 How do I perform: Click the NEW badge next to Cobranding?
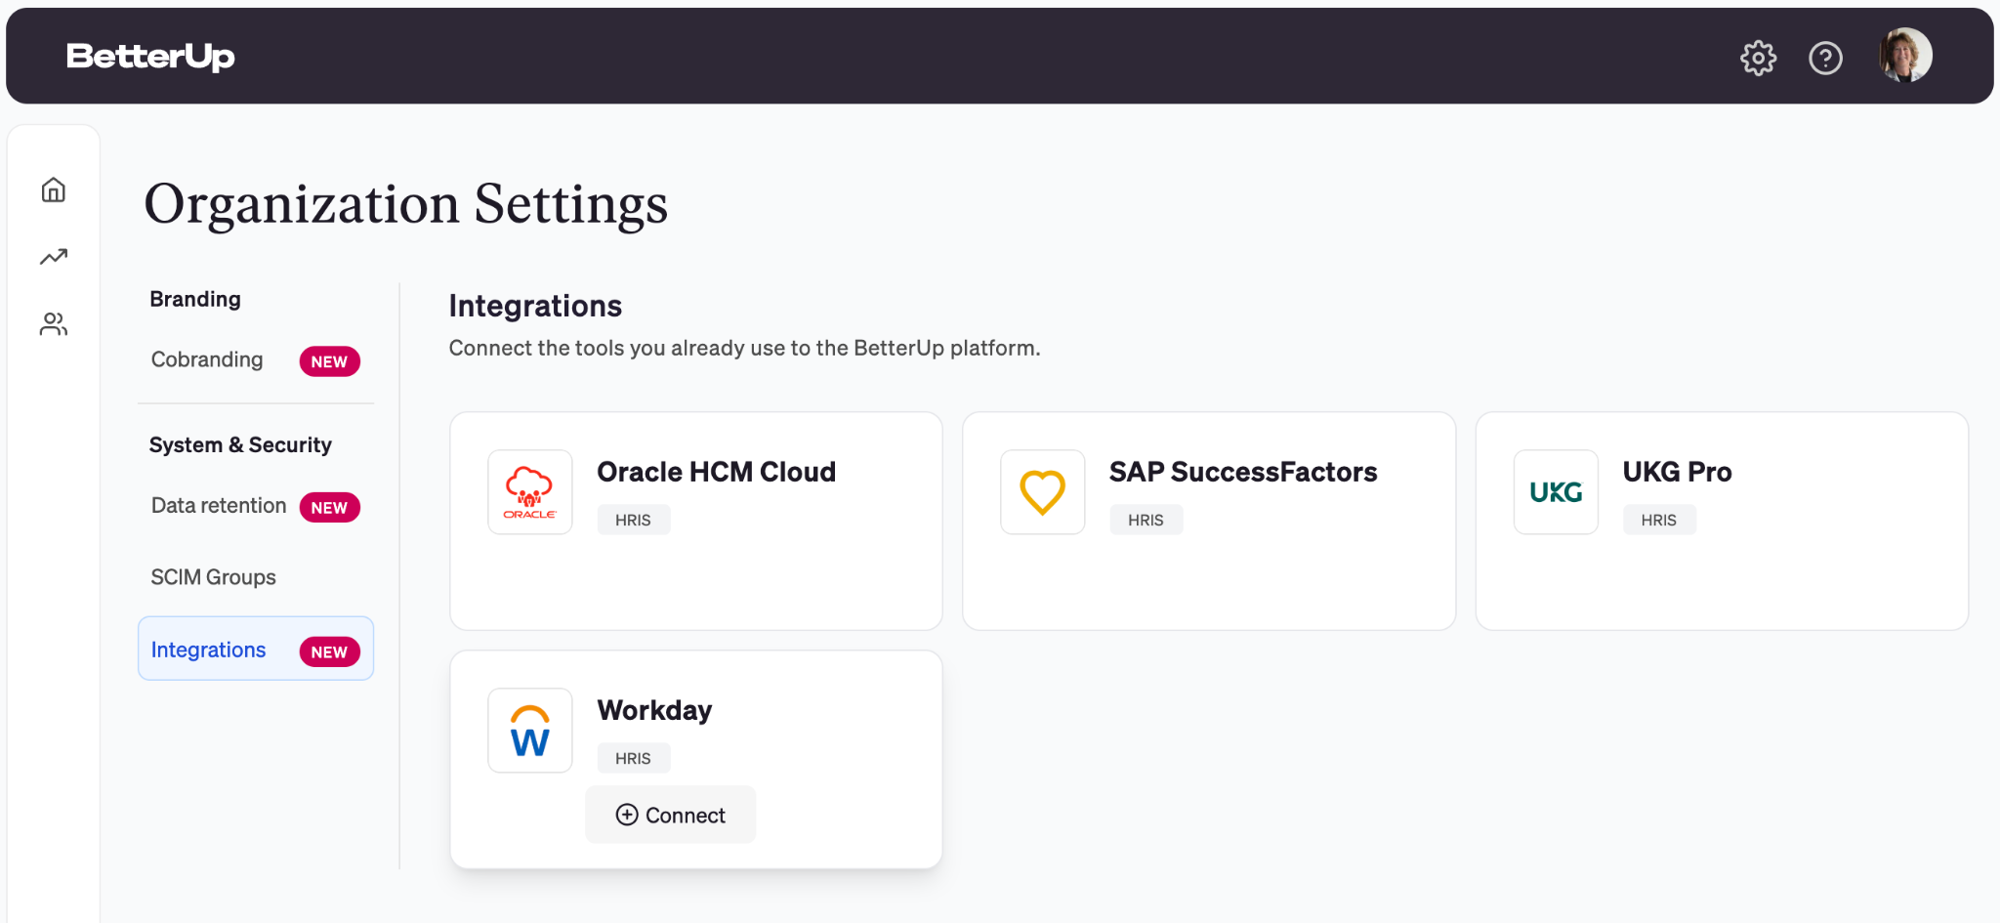pos(330,361)
